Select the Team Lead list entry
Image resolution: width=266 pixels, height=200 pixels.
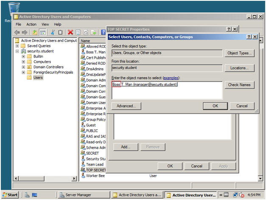(95, 164)
